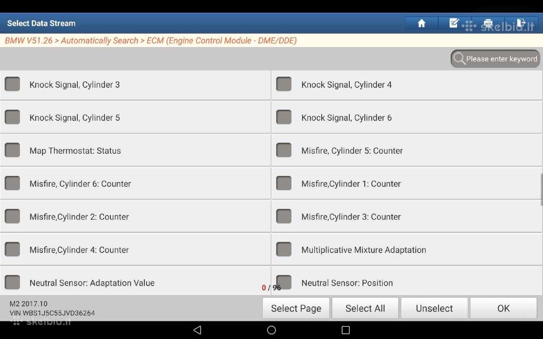Tick Misfire, Cylinder 5: Counter
Image resolution: width=543 pixels, height=339 pixels.
pos(284,150)
